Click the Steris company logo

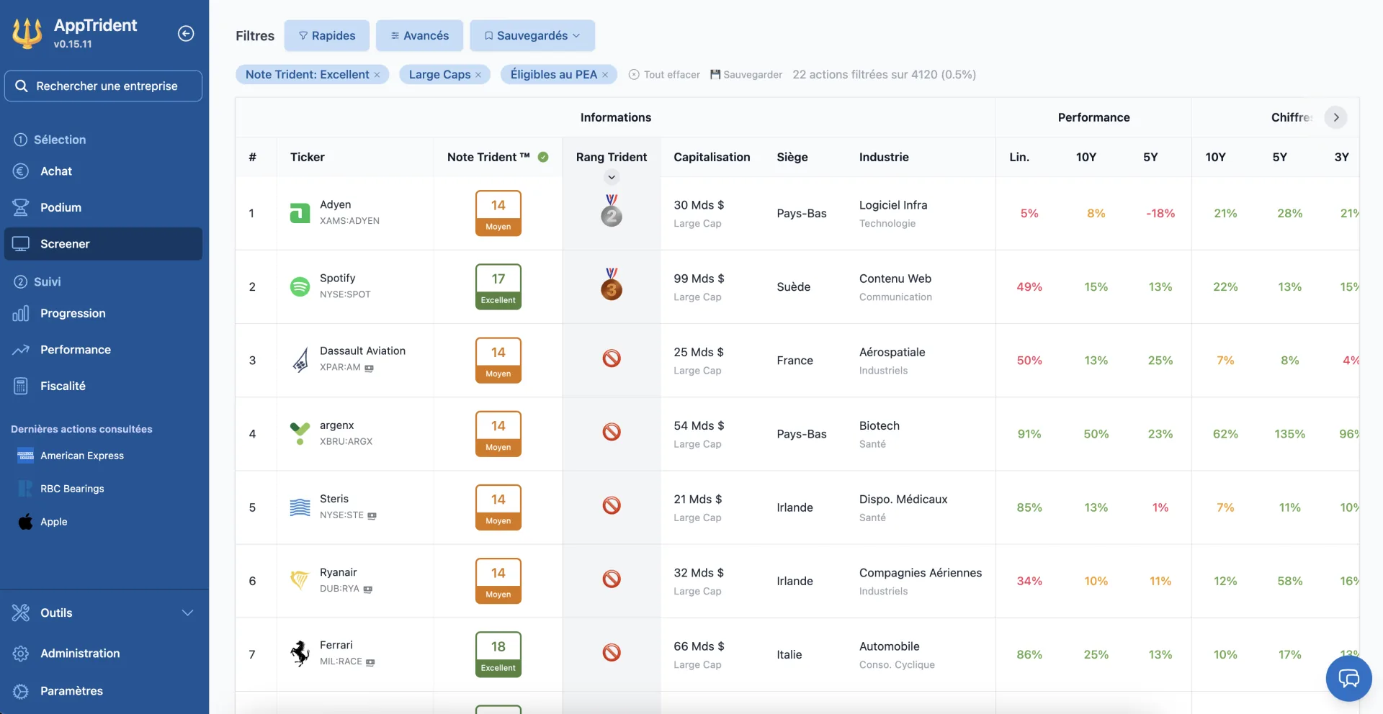click(300, 507)
